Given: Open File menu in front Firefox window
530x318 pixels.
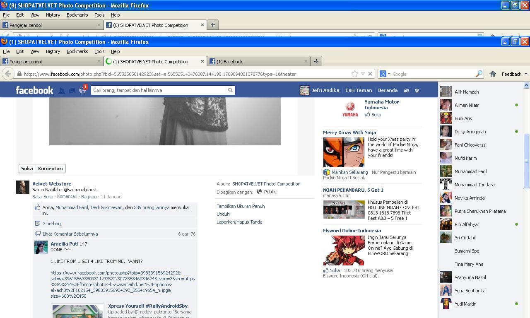Looking at the screenshot, I should click(x=6, y=51).
